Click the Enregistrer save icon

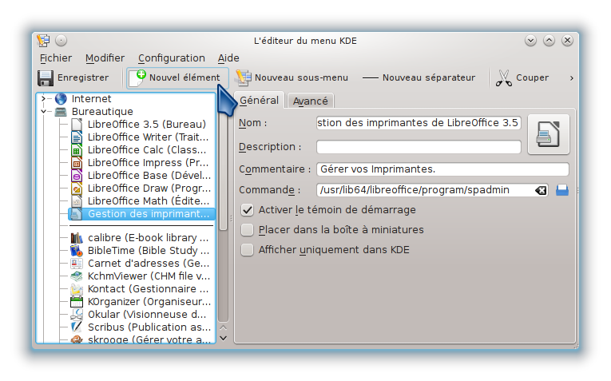click(x=46, y=78)
